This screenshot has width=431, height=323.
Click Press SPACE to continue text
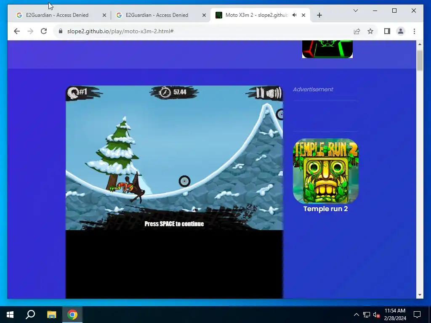click(x=174, y=224)
